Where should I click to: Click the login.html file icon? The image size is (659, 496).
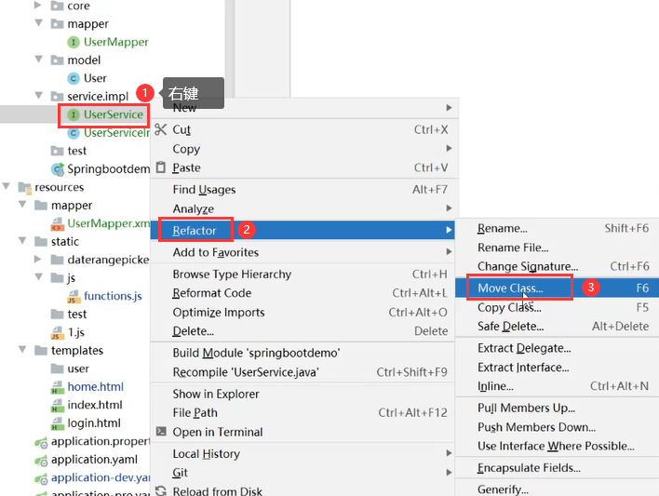tap(57, 423)
